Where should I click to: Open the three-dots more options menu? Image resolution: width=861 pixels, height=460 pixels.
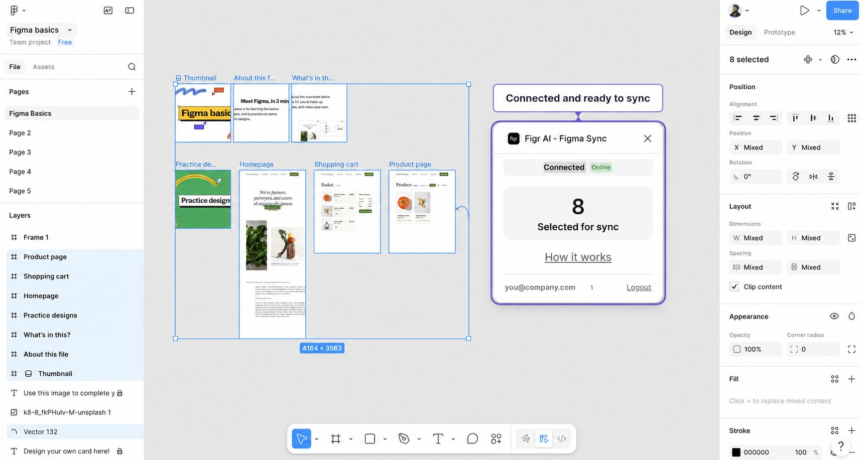click(851, 59)
